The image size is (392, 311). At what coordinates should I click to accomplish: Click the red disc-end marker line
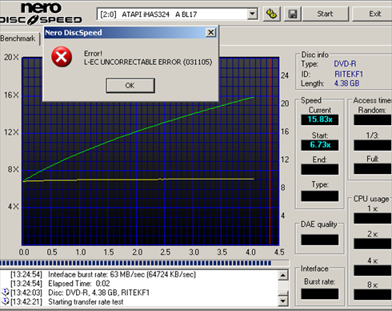tap(270, 151)
